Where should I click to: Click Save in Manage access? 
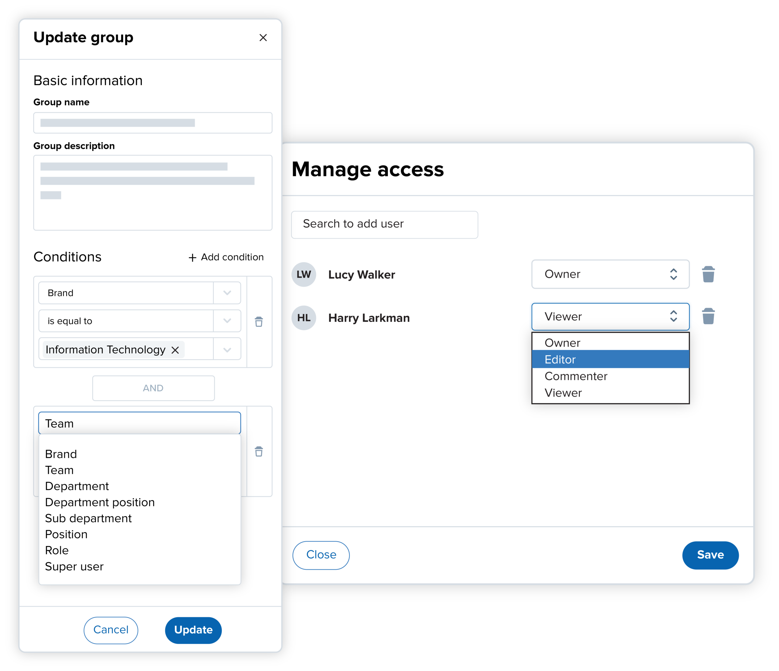(x=710, y=555)
